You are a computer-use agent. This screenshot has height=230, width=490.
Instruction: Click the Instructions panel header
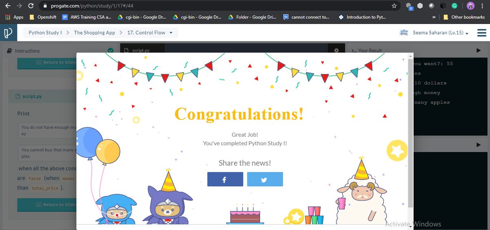(27, 51)
